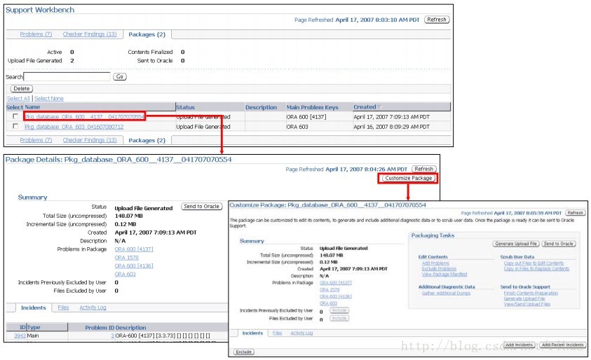This screenshot has height=360, width=591.
Task: Click Send to Oracle in Package Details summary
Action: pyautogui.click(x=201, y=207)
